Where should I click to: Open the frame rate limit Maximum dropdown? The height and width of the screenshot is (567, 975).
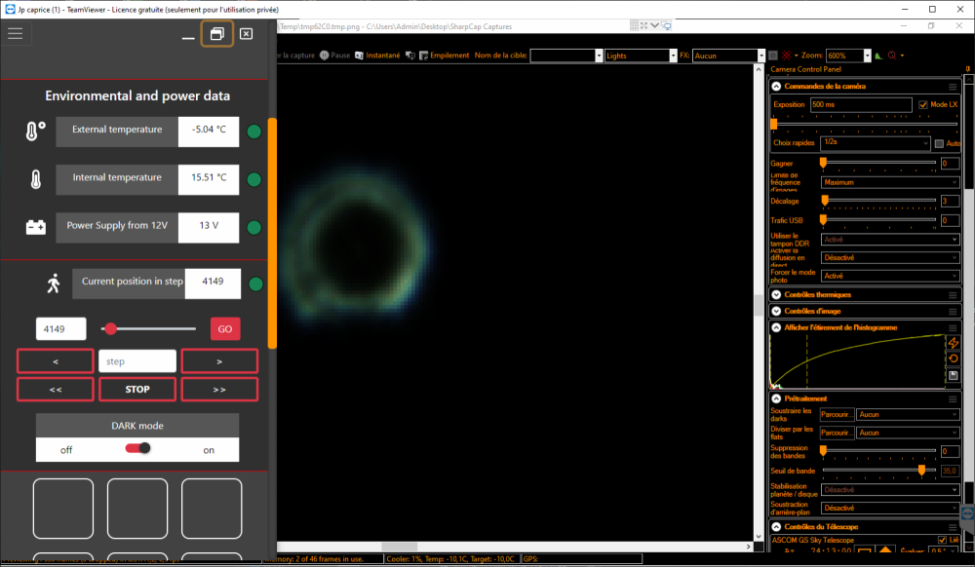(890, 182)
